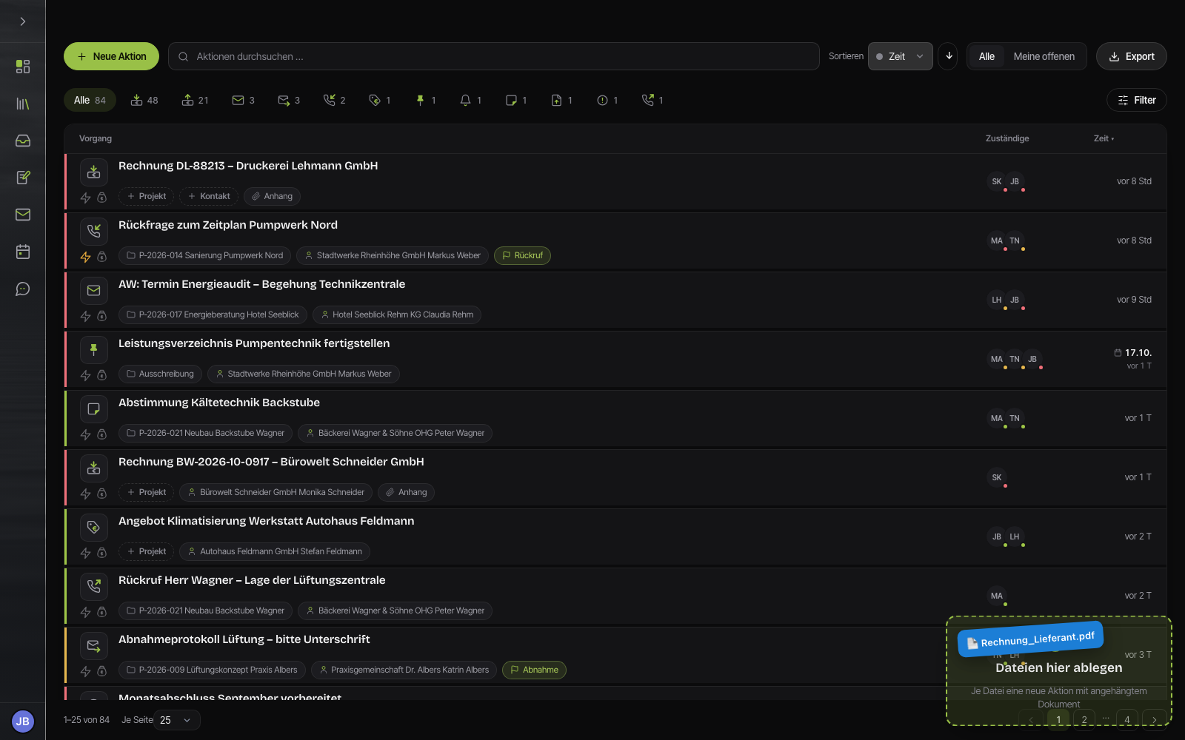Sort by the Zeit column header
Viewport: 1185px width, 740px height.
1104,138
